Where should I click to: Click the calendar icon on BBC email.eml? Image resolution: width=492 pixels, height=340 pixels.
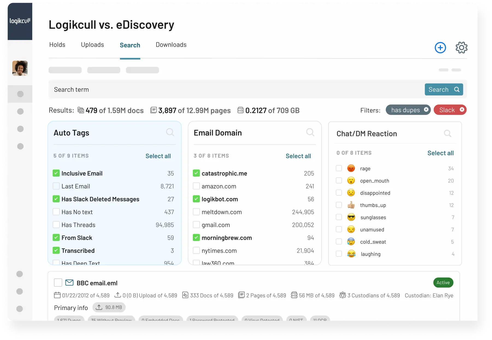(57, 295)
